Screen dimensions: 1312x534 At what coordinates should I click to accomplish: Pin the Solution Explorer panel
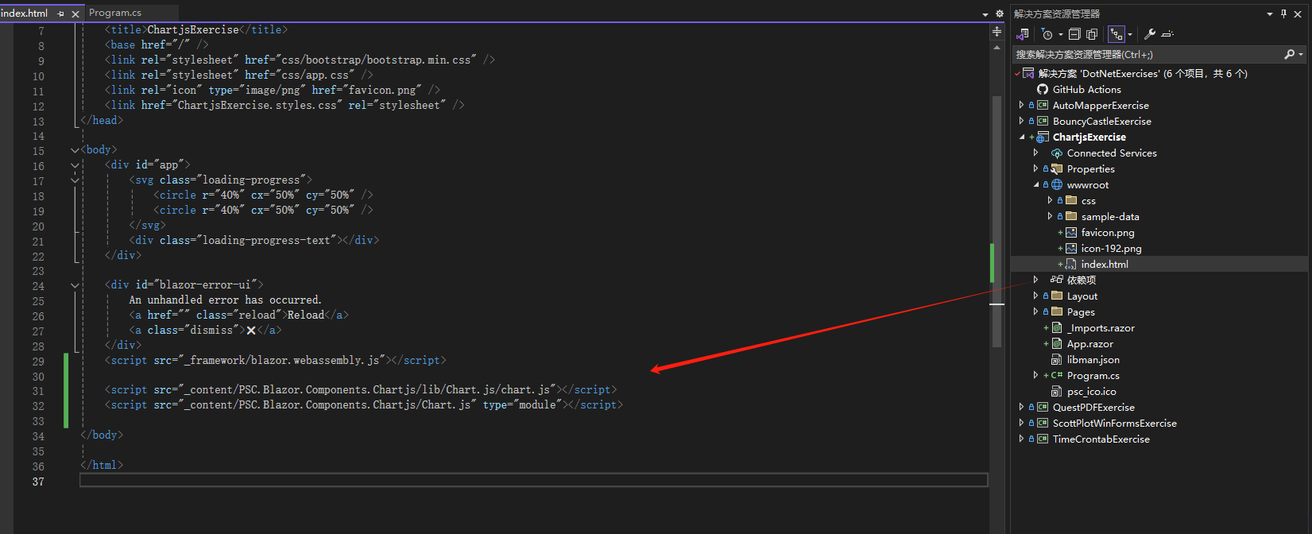point(1283,14)
